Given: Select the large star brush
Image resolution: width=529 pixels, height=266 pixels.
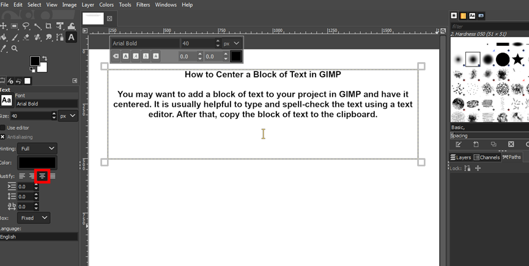Looking at the screenshot, I should point(517,60).
